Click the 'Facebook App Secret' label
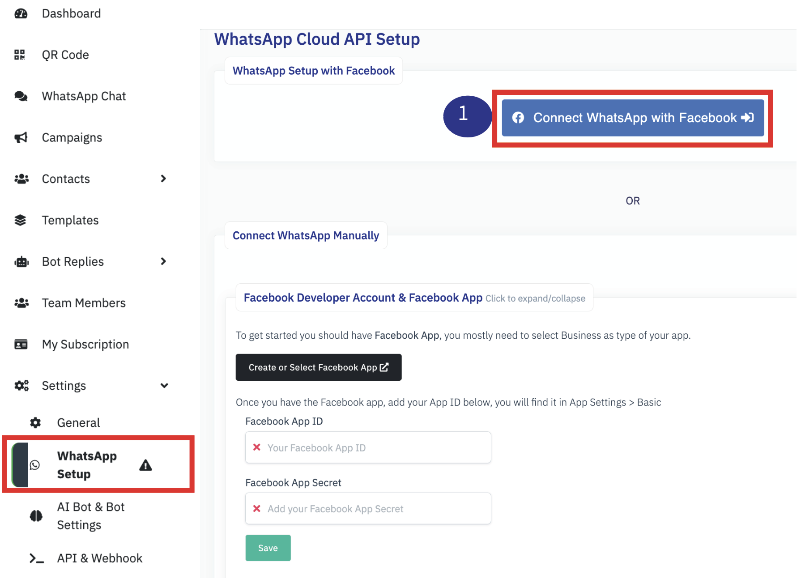Viewport: 801px width, 579px height. 293,482
